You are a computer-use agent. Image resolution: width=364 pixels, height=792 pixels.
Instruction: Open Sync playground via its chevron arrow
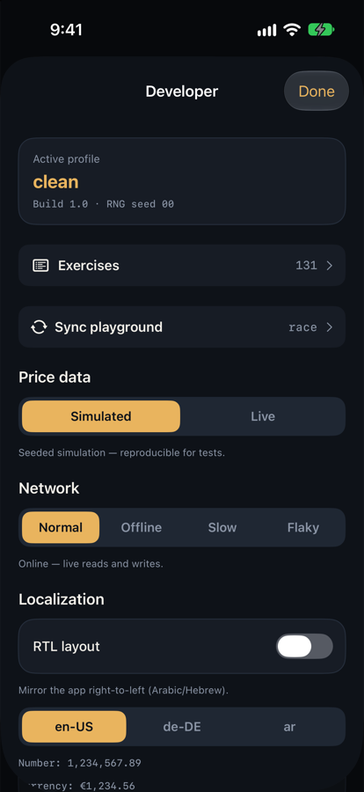coord(329,327)
